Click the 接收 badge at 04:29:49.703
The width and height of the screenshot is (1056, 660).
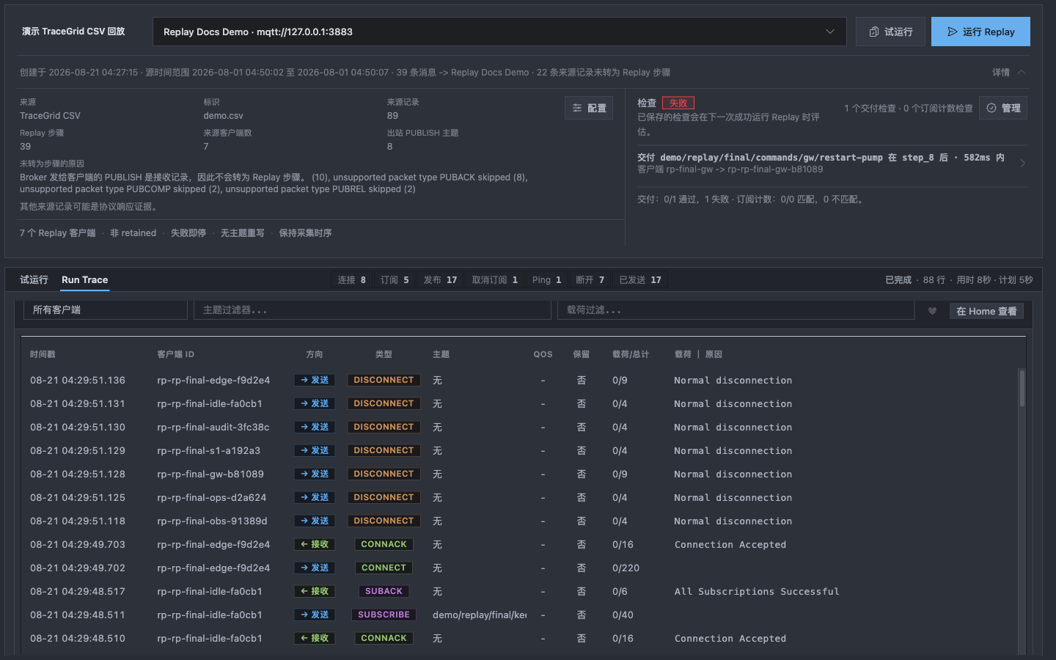[315, 544]
